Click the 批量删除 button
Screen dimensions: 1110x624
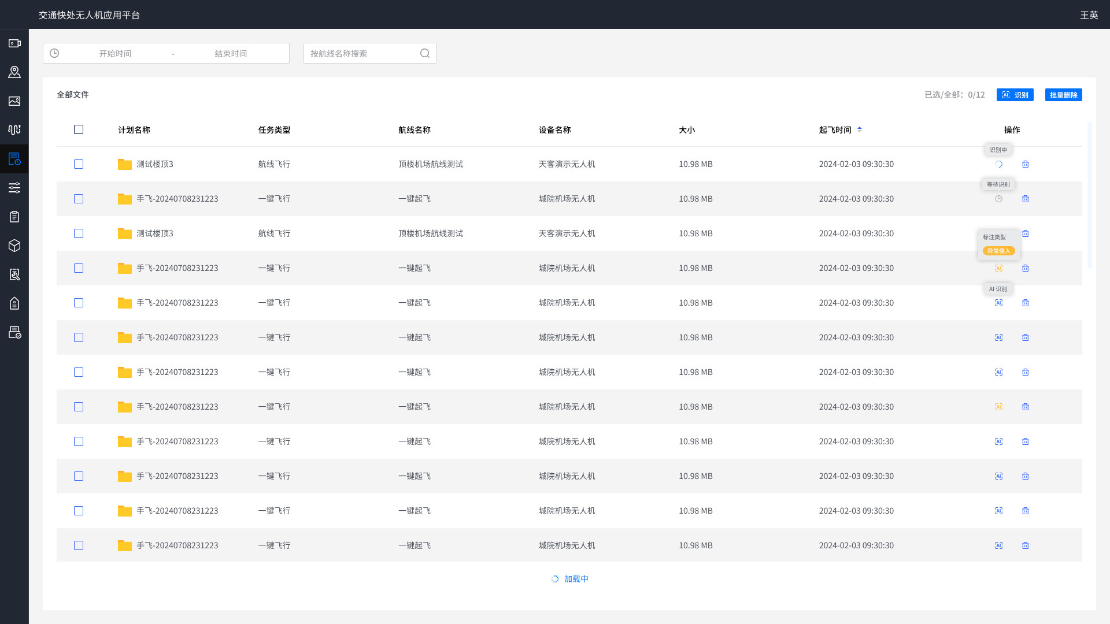[x=1063, y=95]
